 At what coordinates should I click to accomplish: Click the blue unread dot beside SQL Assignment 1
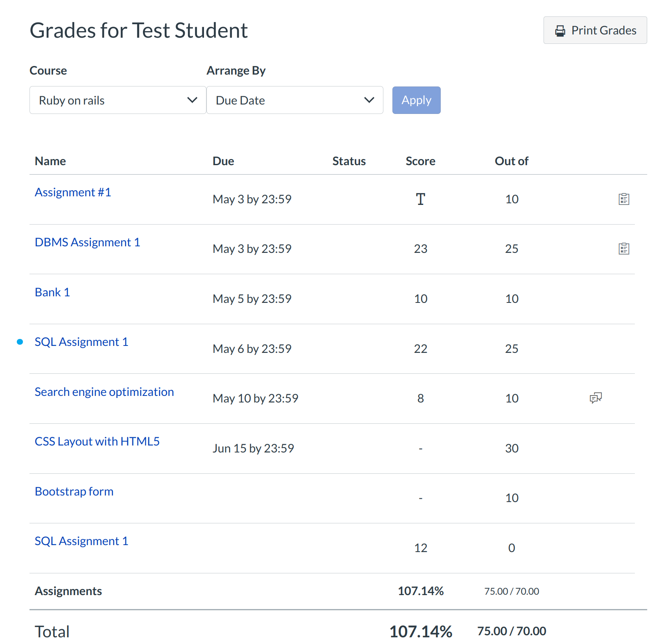tap(20, 342)
